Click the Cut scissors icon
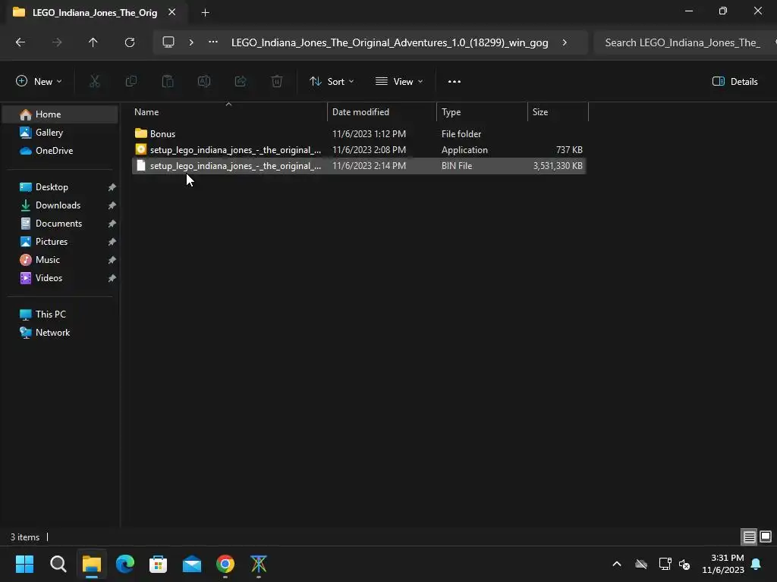 tap(95, 82)
